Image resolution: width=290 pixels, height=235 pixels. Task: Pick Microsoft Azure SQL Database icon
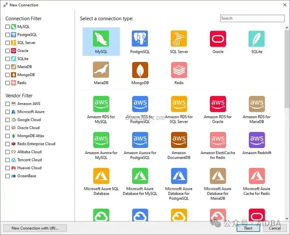coord(101,176)
